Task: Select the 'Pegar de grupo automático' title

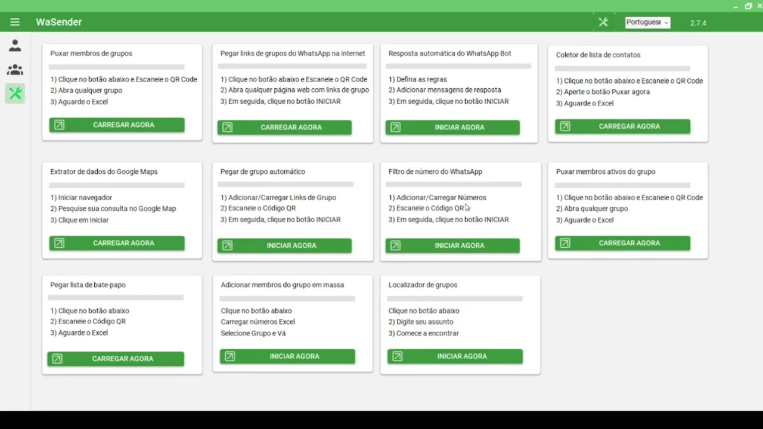Action: pyautogui.click(x=263, y=172)
